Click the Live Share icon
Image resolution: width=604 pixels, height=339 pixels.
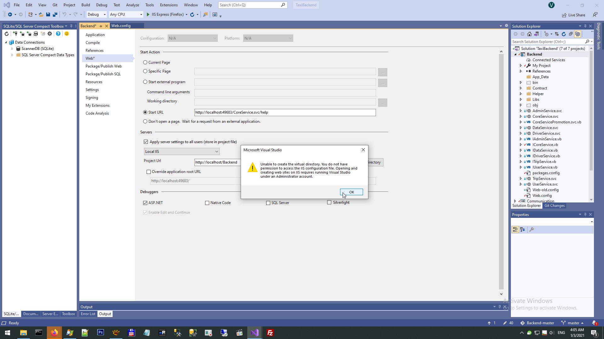564,15
